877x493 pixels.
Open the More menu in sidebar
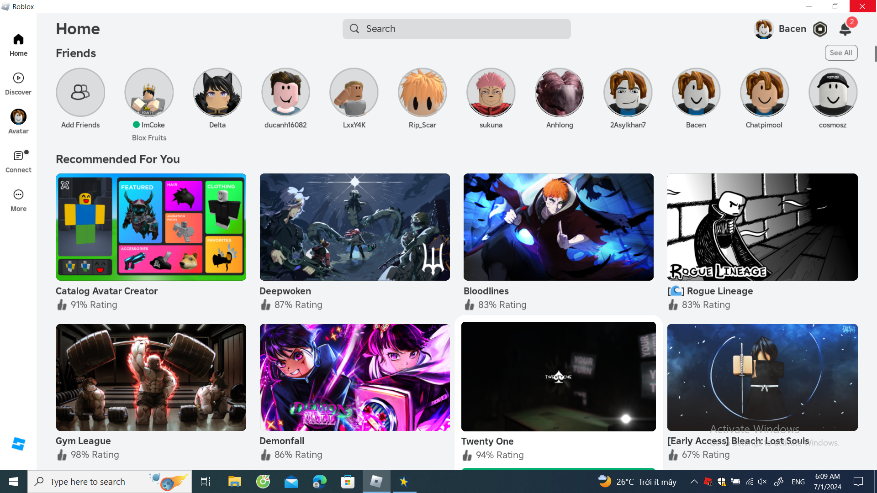[x=18, y=200]
